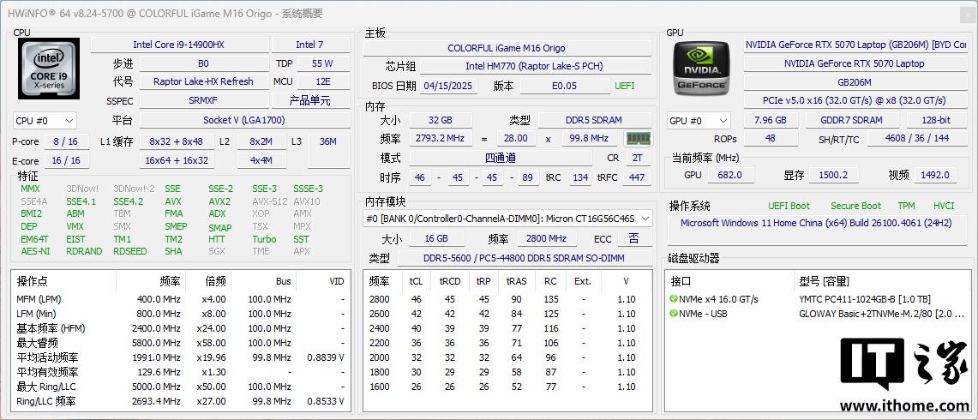Click the COLORFUL iGame M16 Origo motherboard field
The image size is (978, 420).
tap(506, 48)
